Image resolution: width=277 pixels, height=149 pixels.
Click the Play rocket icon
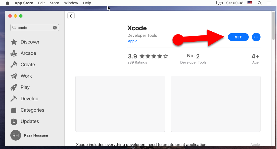point(14,87)
